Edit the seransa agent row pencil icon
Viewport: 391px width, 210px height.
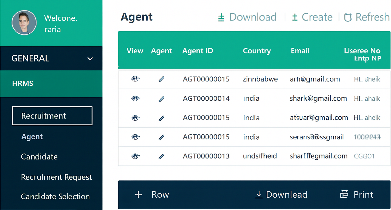(x=161, y=137)
